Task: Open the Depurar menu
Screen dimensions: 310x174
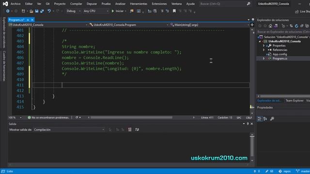Action: (x=92, y=4)
